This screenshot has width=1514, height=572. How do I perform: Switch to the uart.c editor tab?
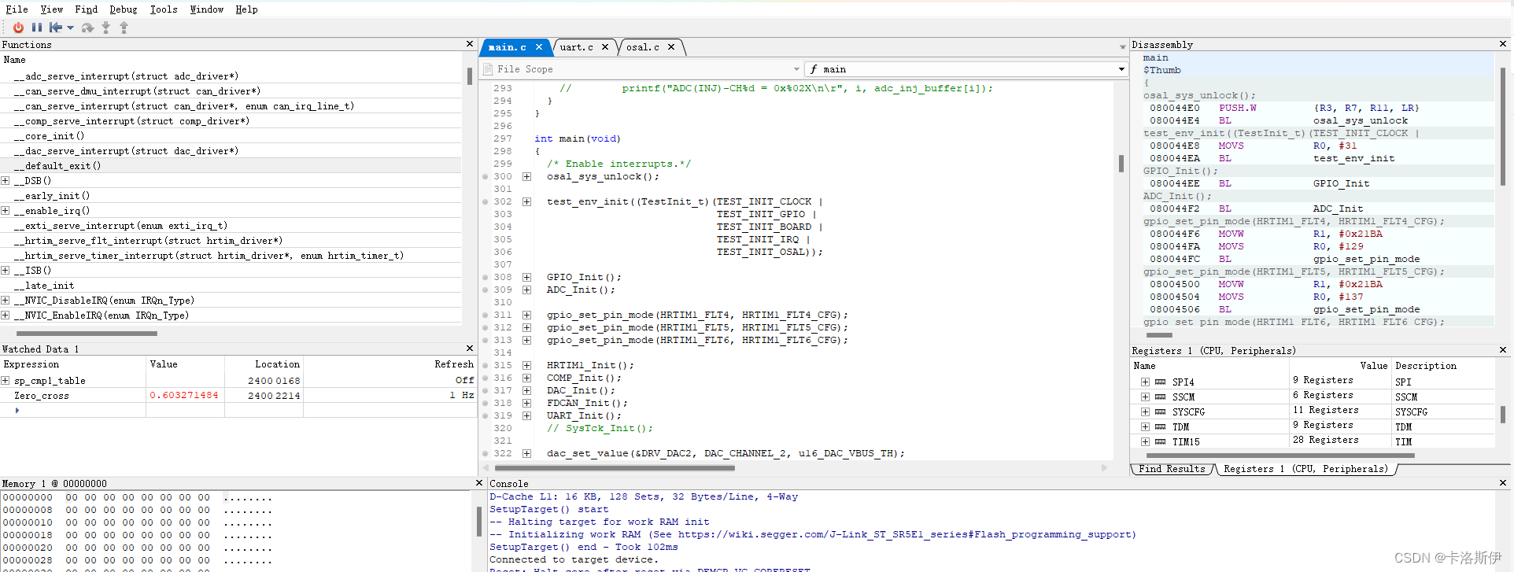(x=577, y=47)
